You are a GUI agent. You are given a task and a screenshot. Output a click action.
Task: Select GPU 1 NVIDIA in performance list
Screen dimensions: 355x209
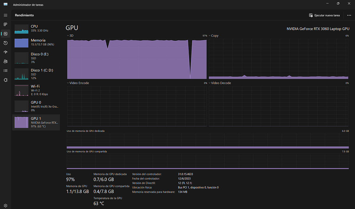coord(36,122)
